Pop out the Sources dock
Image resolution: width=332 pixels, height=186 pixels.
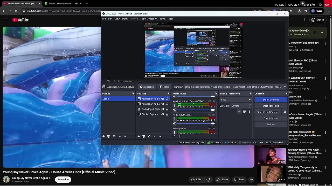tap(168, 94)
